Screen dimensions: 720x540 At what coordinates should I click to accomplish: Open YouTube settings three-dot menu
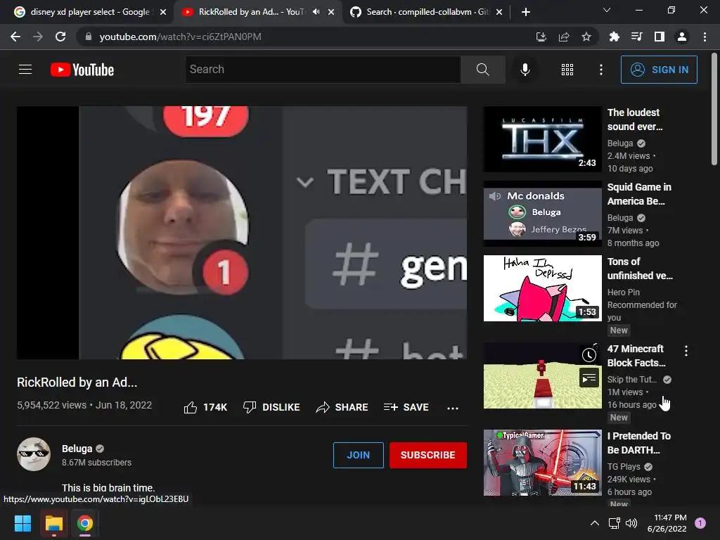(600, 70)
